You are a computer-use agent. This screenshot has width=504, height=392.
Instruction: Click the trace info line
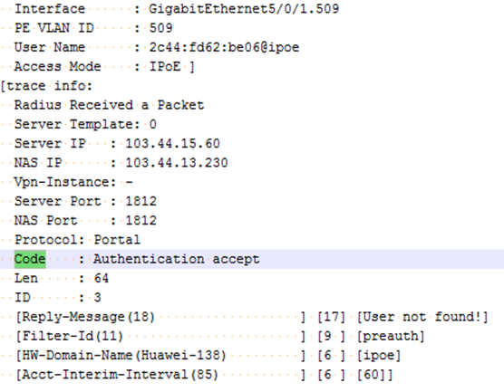click(46, 86)
